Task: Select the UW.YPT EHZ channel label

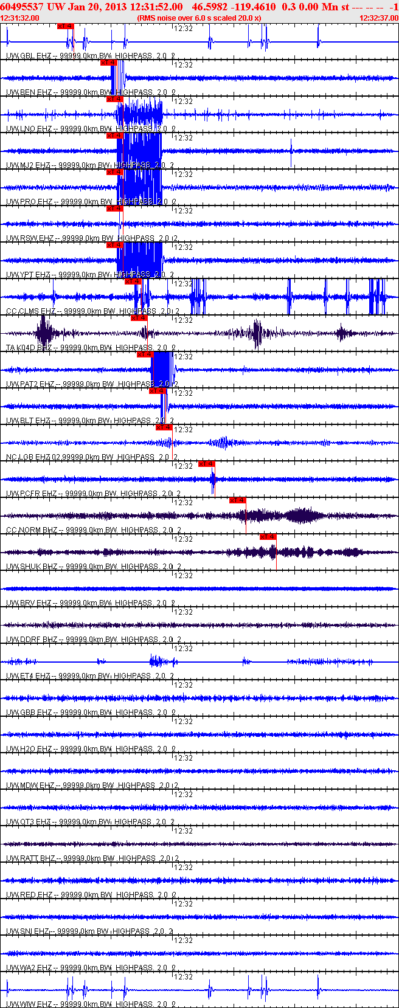Action: (29, 275)
